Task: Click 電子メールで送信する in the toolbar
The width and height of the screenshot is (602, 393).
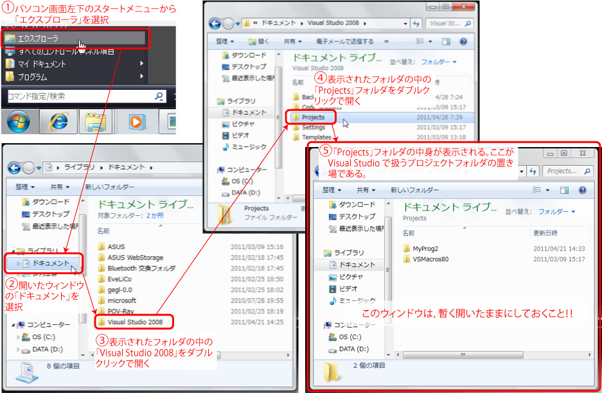Action: [345, 42]
